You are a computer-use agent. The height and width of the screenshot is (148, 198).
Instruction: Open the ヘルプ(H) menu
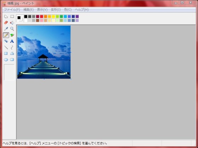pos(82,10)
